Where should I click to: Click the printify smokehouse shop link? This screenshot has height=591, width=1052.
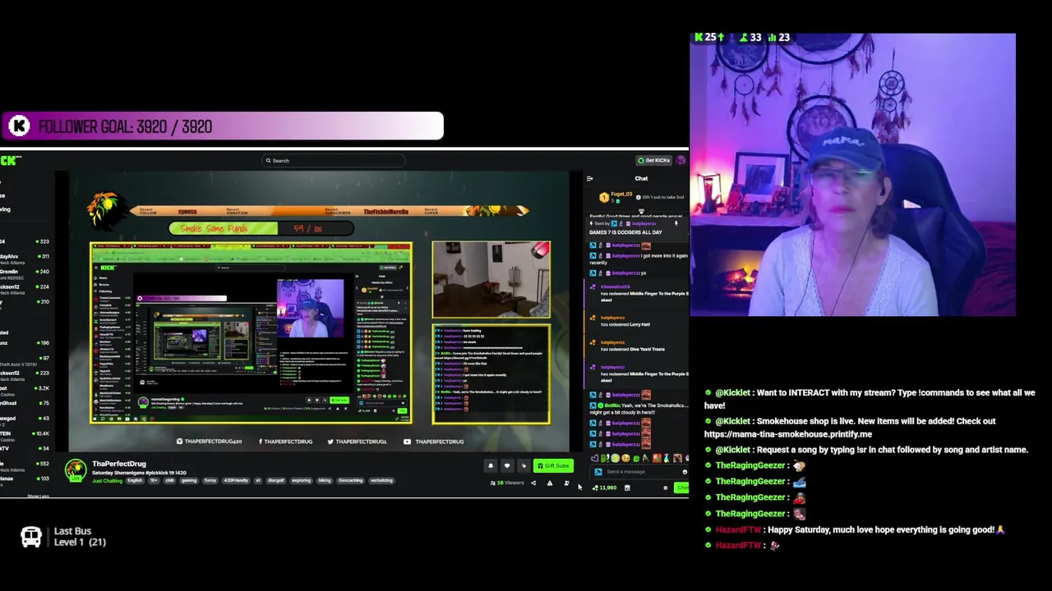pyautogui.click(x=788, y=434)
